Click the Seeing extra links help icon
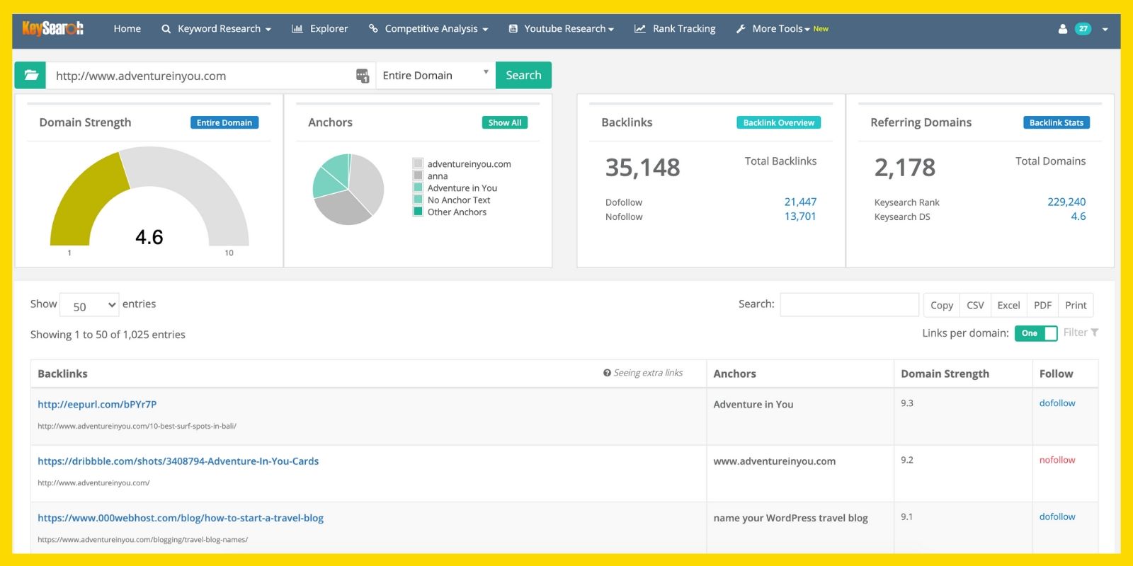The image size is (1133, 566). click(607, 373)
